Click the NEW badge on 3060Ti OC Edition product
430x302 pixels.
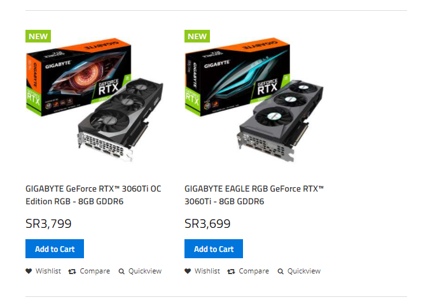point(38,36)
